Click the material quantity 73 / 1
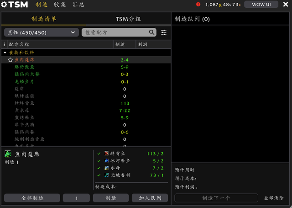Screen dimensions: 292x208 [156, 175]
